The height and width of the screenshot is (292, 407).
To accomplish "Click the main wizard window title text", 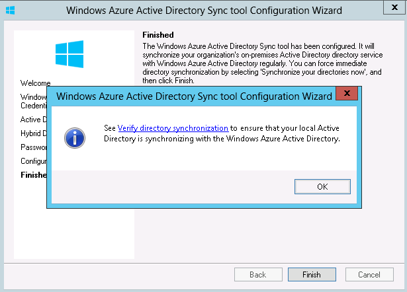I will click(x=204, y=11).
